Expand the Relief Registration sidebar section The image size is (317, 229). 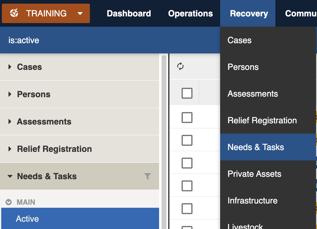coord(10,149)
